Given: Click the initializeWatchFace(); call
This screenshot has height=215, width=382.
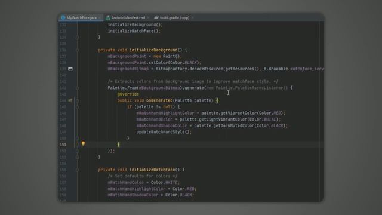Looking at the screenshot, I should point(134,31).
